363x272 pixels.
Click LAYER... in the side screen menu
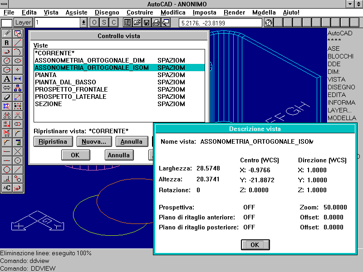pyautogui.click(x=339, y=110)
